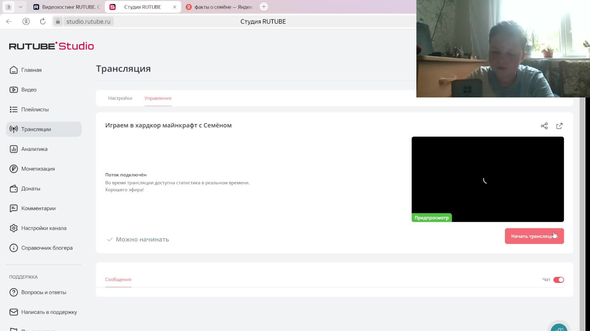This screenshot has height=331, width=590.
Task: Open the Настройки канала gear icon
Action: pos(14,228)
